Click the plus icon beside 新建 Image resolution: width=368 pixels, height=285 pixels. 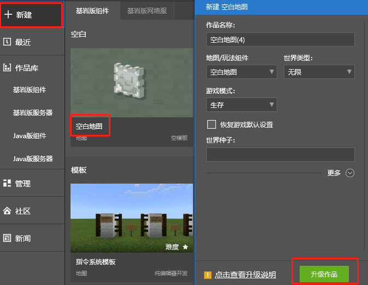coord(8,14)
